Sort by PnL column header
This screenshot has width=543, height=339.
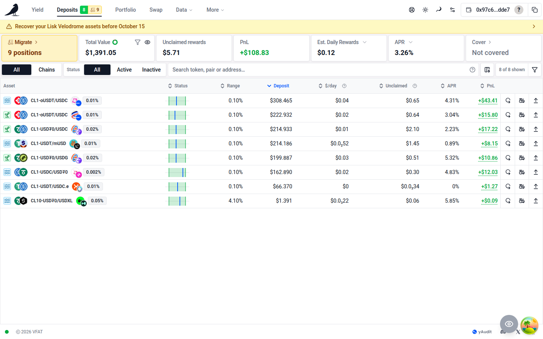[487, 86]
